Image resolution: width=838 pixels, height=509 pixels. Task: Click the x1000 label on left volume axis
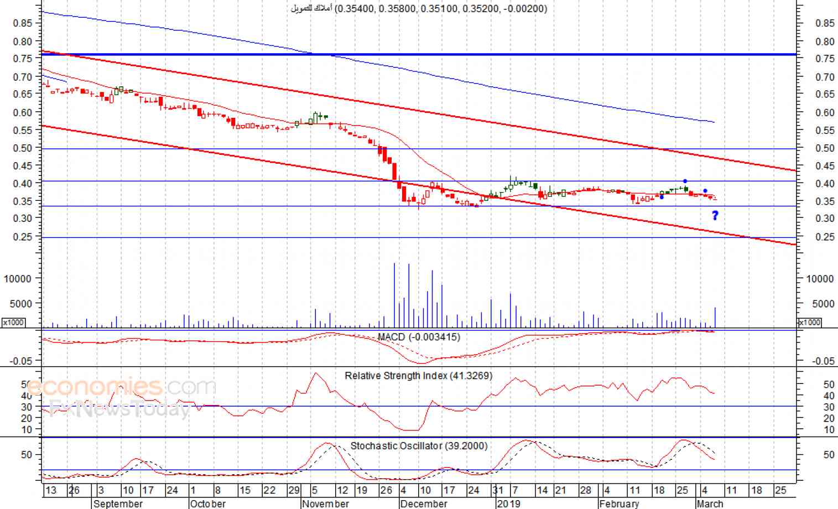(x=13, y=323)
